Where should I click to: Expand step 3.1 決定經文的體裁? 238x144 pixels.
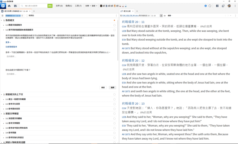click(x=4, y=119)
